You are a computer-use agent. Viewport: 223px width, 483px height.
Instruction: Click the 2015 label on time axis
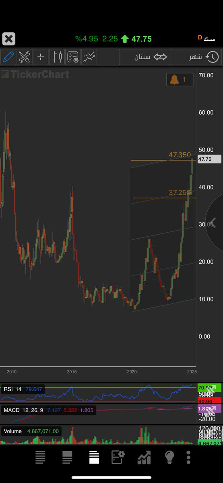click(x=72, y=372)
